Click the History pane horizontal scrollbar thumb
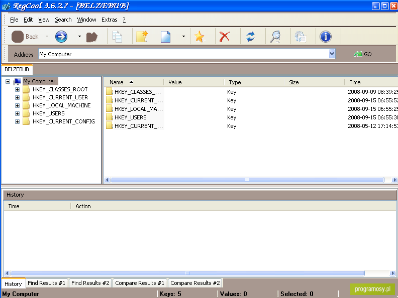 tap(187, 273)
